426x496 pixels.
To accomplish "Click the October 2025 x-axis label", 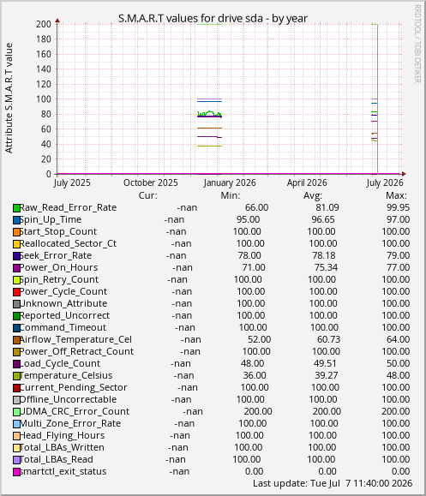I will coord(151,182).
